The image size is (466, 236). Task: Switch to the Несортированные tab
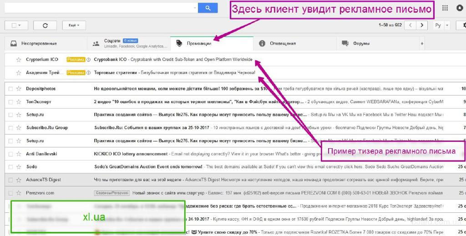46,43
